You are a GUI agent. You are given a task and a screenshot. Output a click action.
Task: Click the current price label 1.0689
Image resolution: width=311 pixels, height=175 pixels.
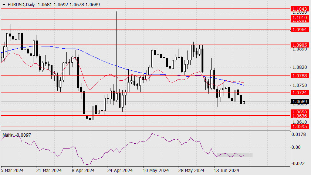[x=300, y=102]
